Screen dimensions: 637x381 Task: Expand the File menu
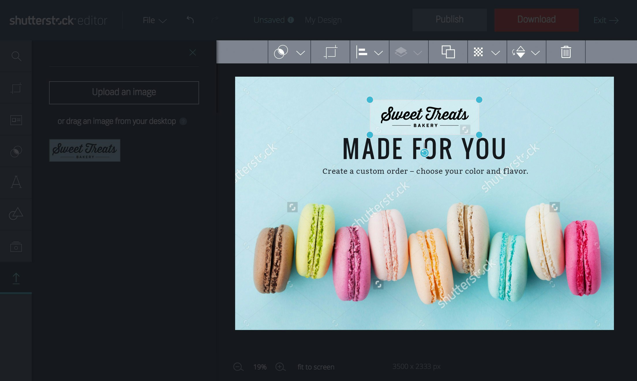tap(154, 20)
